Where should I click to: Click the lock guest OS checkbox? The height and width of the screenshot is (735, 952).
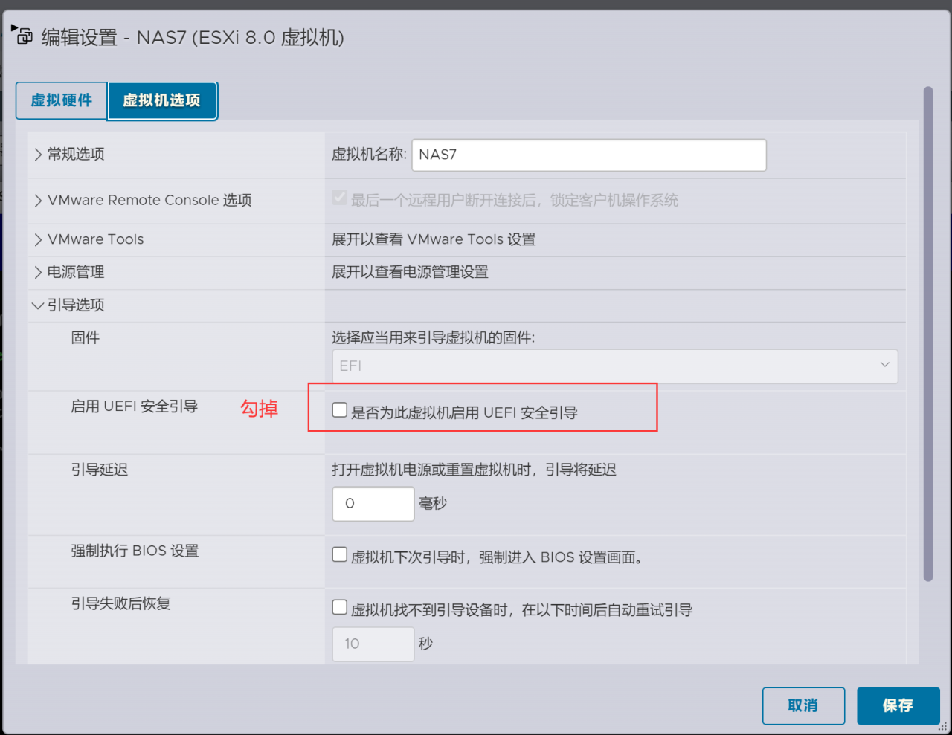339,197
